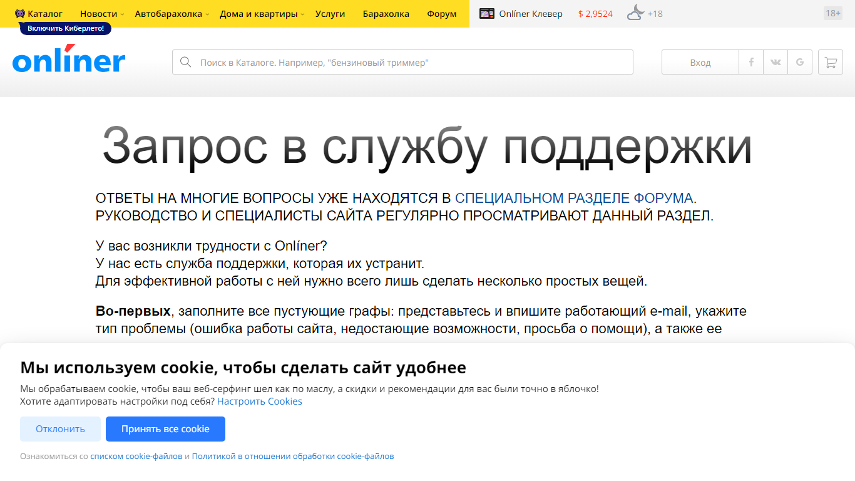Click the Каталог game controller icon

click(x=19, y=14)
